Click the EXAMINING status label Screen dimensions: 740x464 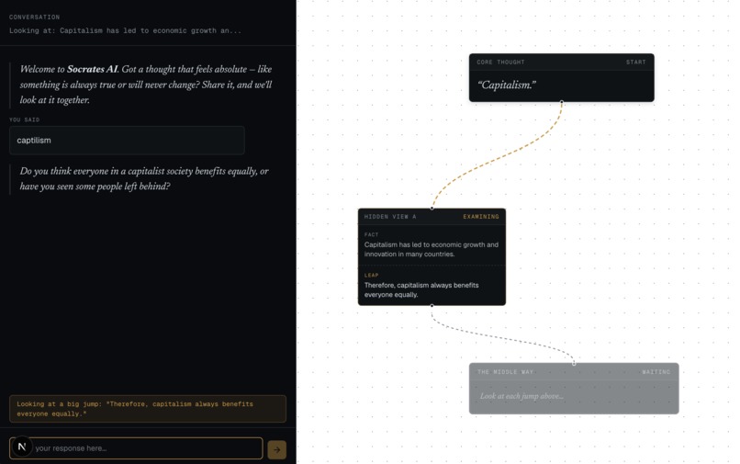pos(481,217)
